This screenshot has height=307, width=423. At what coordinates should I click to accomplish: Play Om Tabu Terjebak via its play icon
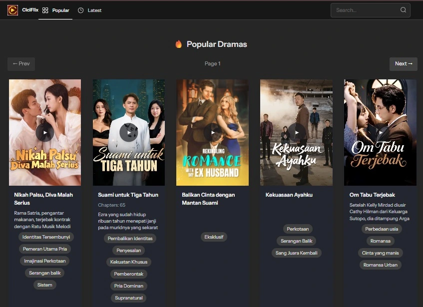(380, 132)
